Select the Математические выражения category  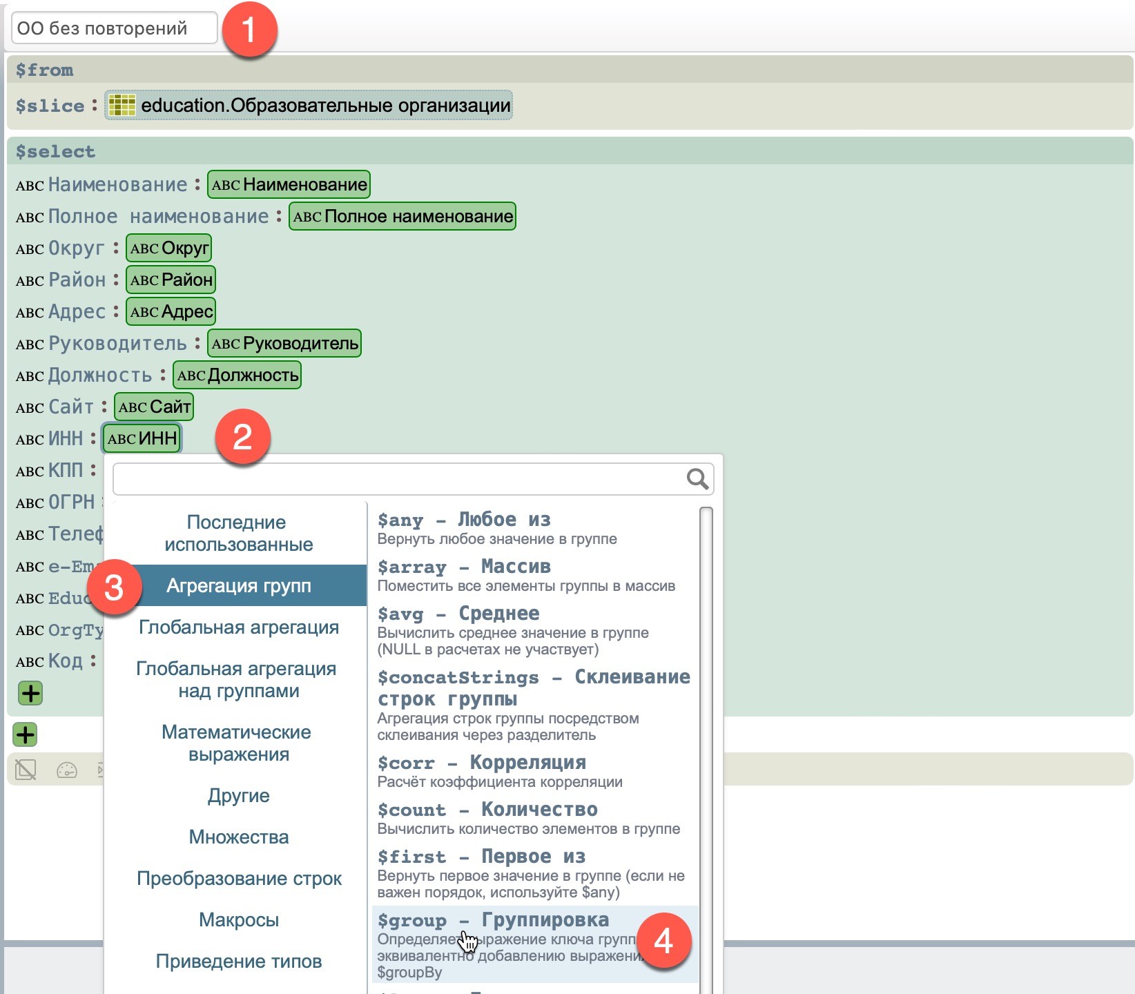238,743
